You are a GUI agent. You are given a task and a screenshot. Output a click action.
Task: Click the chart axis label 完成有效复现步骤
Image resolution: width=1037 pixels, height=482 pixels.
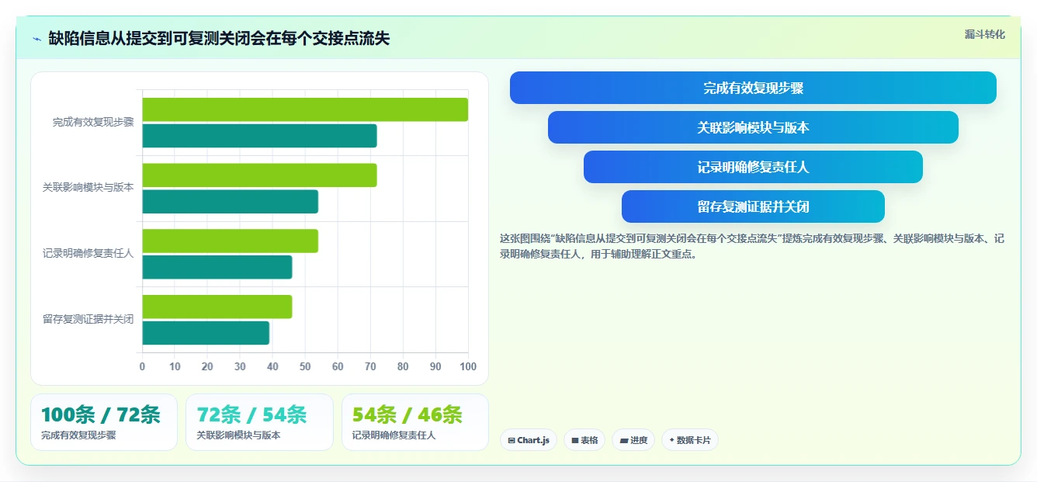(93, 122)
